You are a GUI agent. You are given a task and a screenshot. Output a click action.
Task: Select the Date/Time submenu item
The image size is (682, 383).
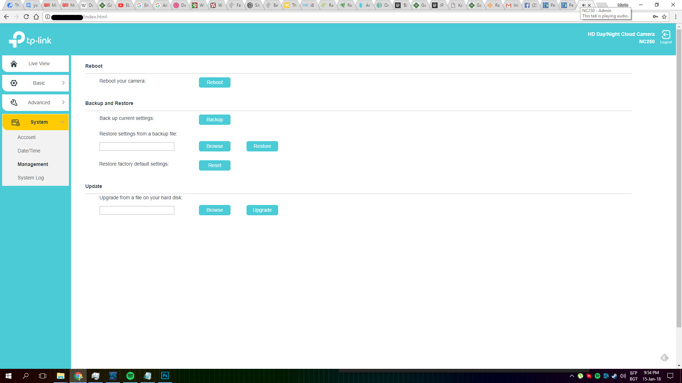click(x=29, y=151)
